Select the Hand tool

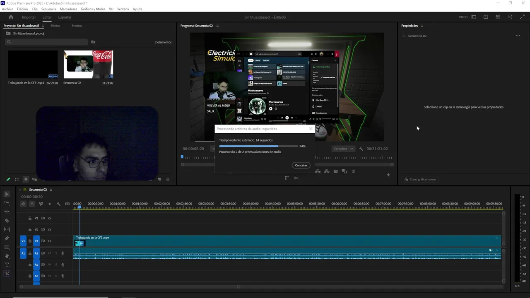[x=7, y=256]
